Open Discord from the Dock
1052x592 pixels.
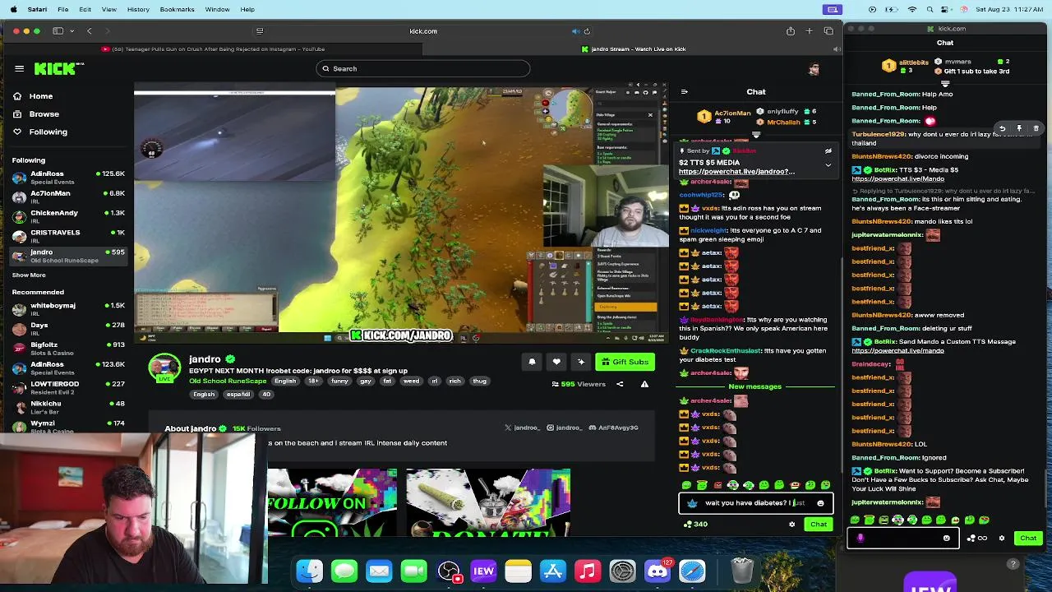tap(657, 571)
